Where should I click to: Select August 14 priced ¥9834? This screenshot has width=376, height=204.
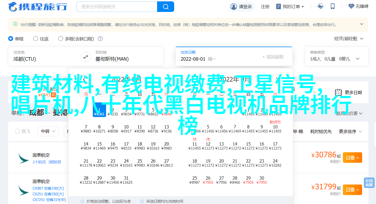86,146
